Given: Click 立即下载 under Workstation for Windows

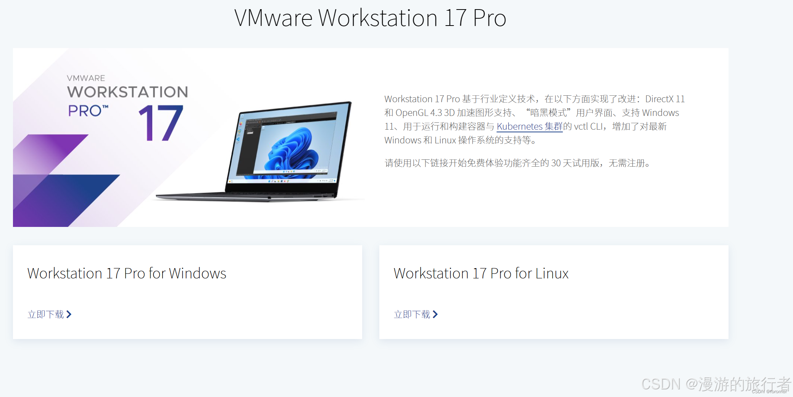Looking at the screenshot, I should (45, 314).
